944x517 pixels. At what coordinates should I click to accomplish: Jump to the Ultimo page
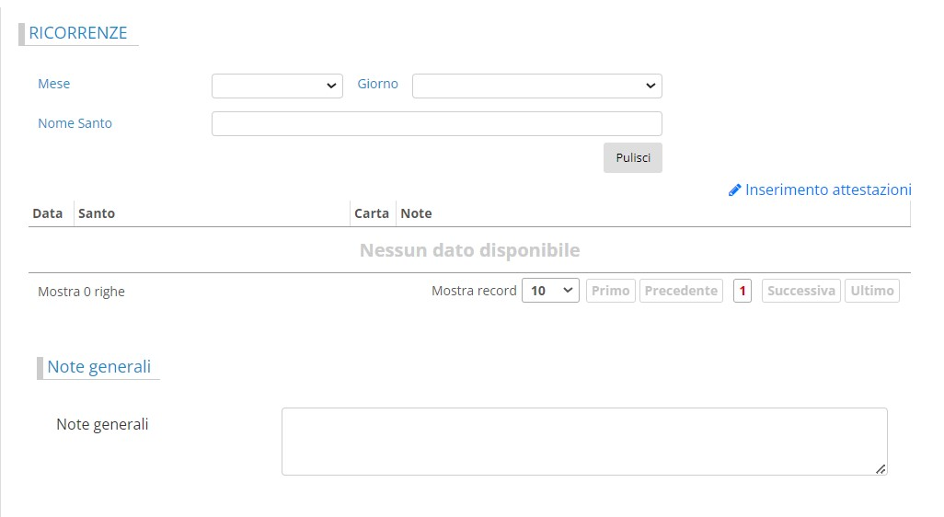coord(871,291)
